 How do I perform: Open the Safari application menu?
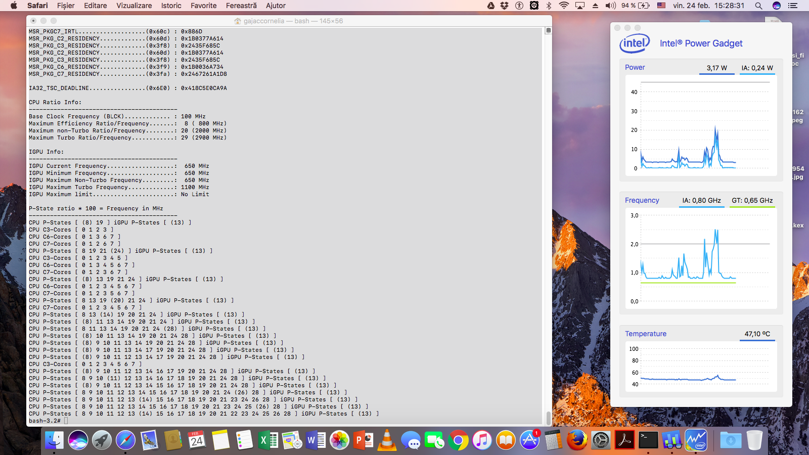tap(37, 6)
